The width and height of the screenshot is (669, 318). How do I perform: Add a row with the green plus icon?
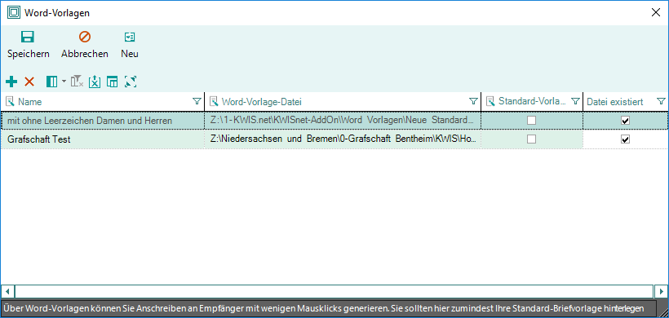click(11, 82)
